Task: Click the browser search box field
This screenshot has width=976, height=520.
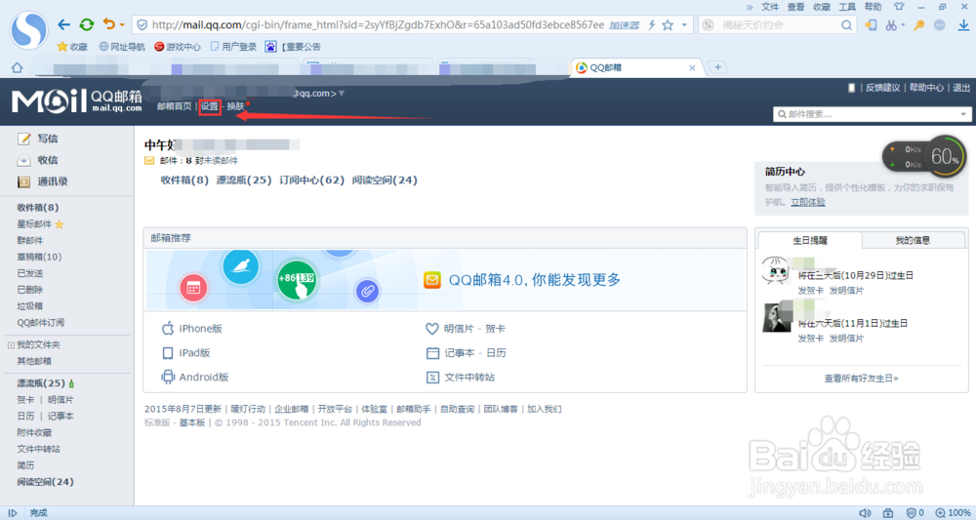Action: [x=777, y=25]
